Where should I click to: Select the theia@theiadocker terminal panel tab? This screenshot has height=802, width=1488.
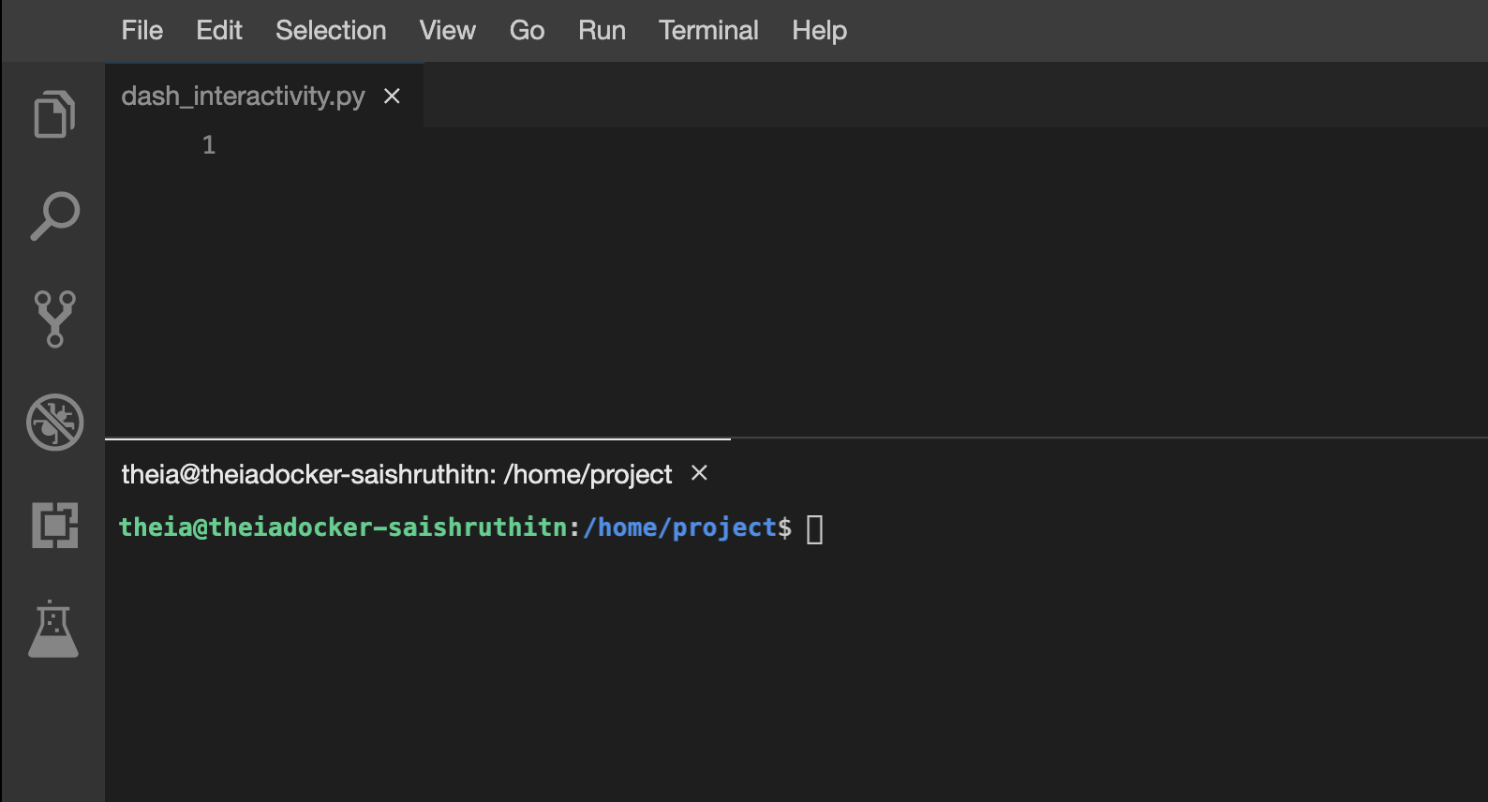(396, 474)
